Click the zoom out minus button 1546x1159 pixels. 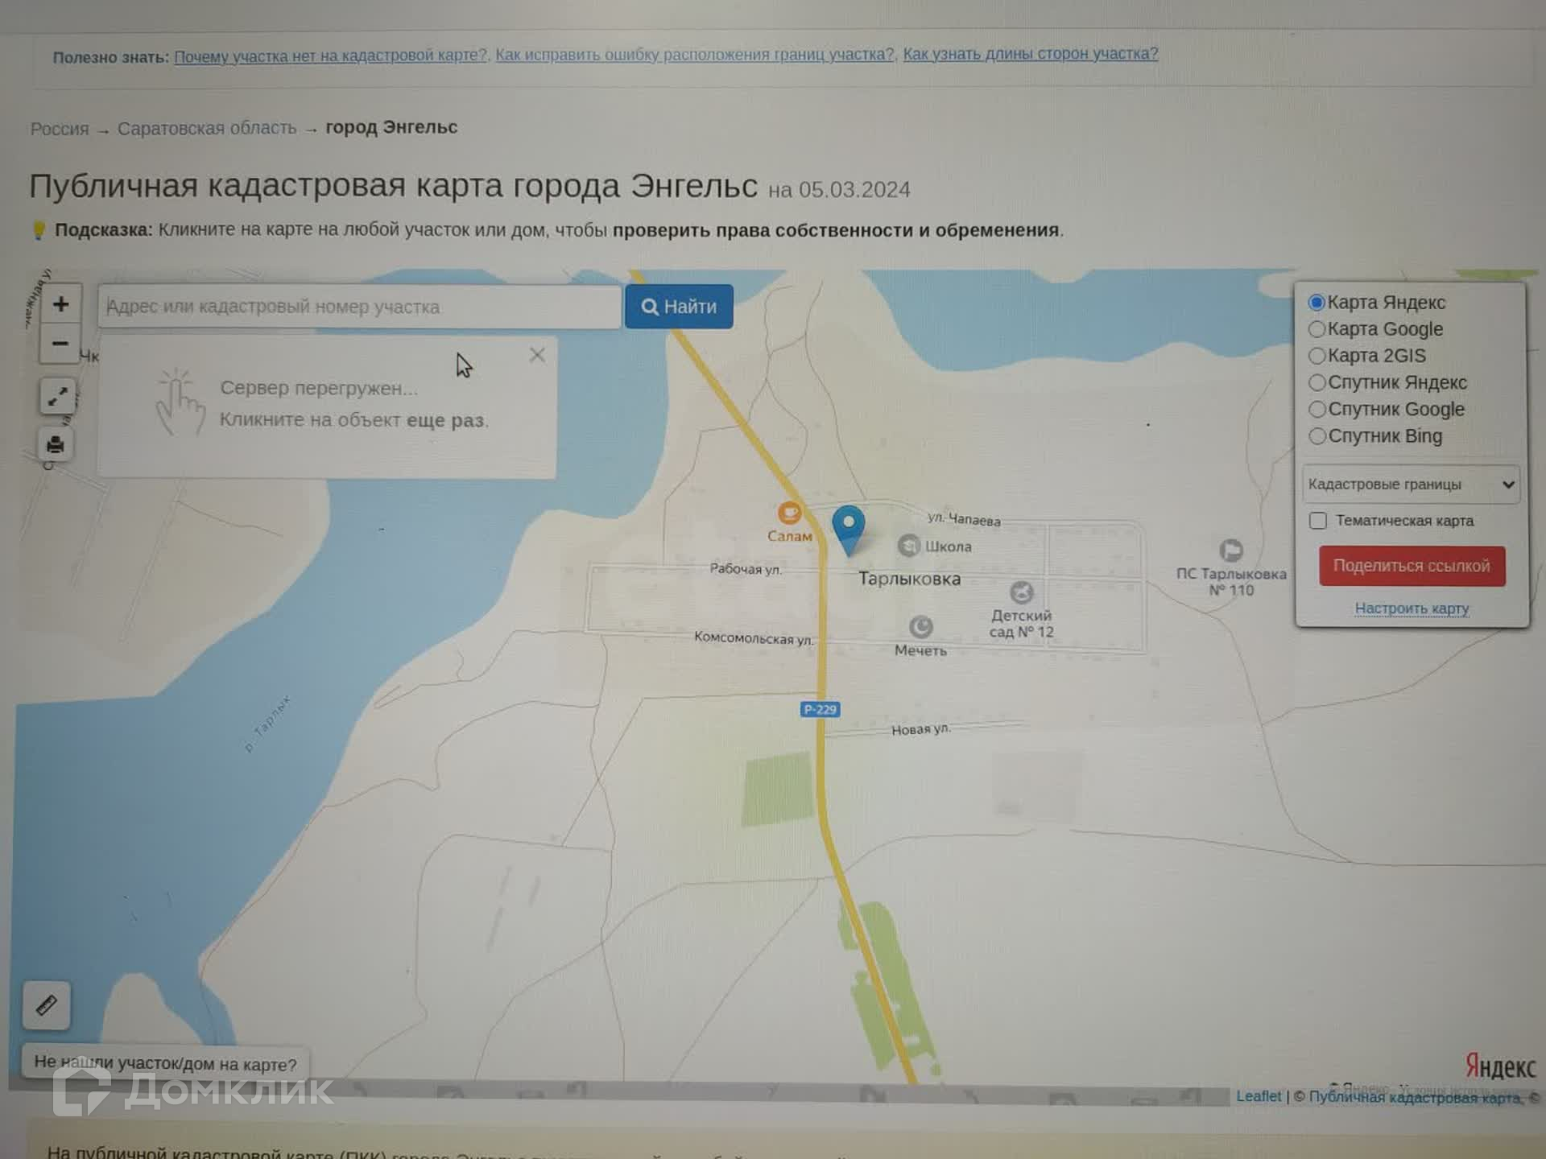pos(60,344)
